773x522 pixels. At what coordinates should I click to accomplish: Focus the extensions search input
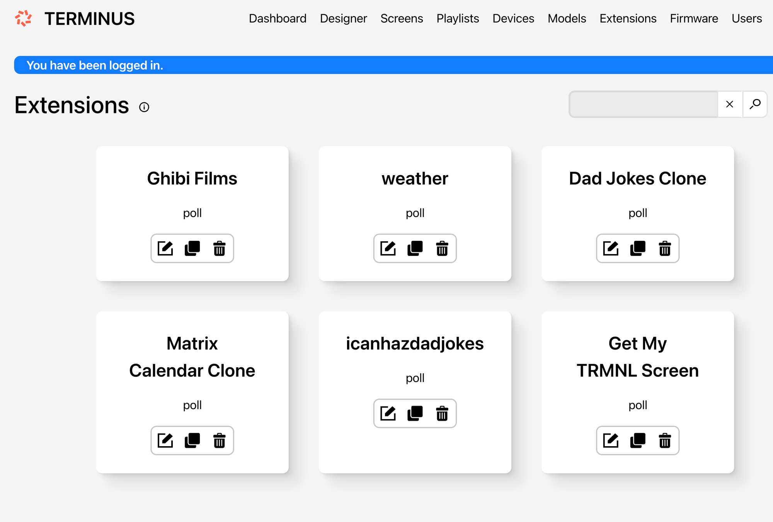(644, 104)
